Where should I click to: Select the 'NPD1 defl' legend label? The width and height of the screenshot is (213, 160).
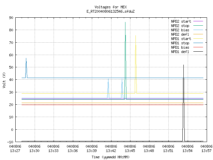pyautogui.click(x=180, y=52)
